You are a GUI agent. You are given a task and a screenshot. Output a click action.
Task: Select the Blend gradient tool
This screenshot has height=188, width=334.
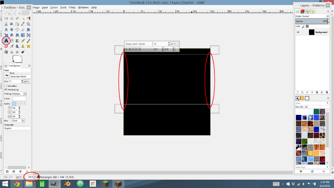pos(17,41)
